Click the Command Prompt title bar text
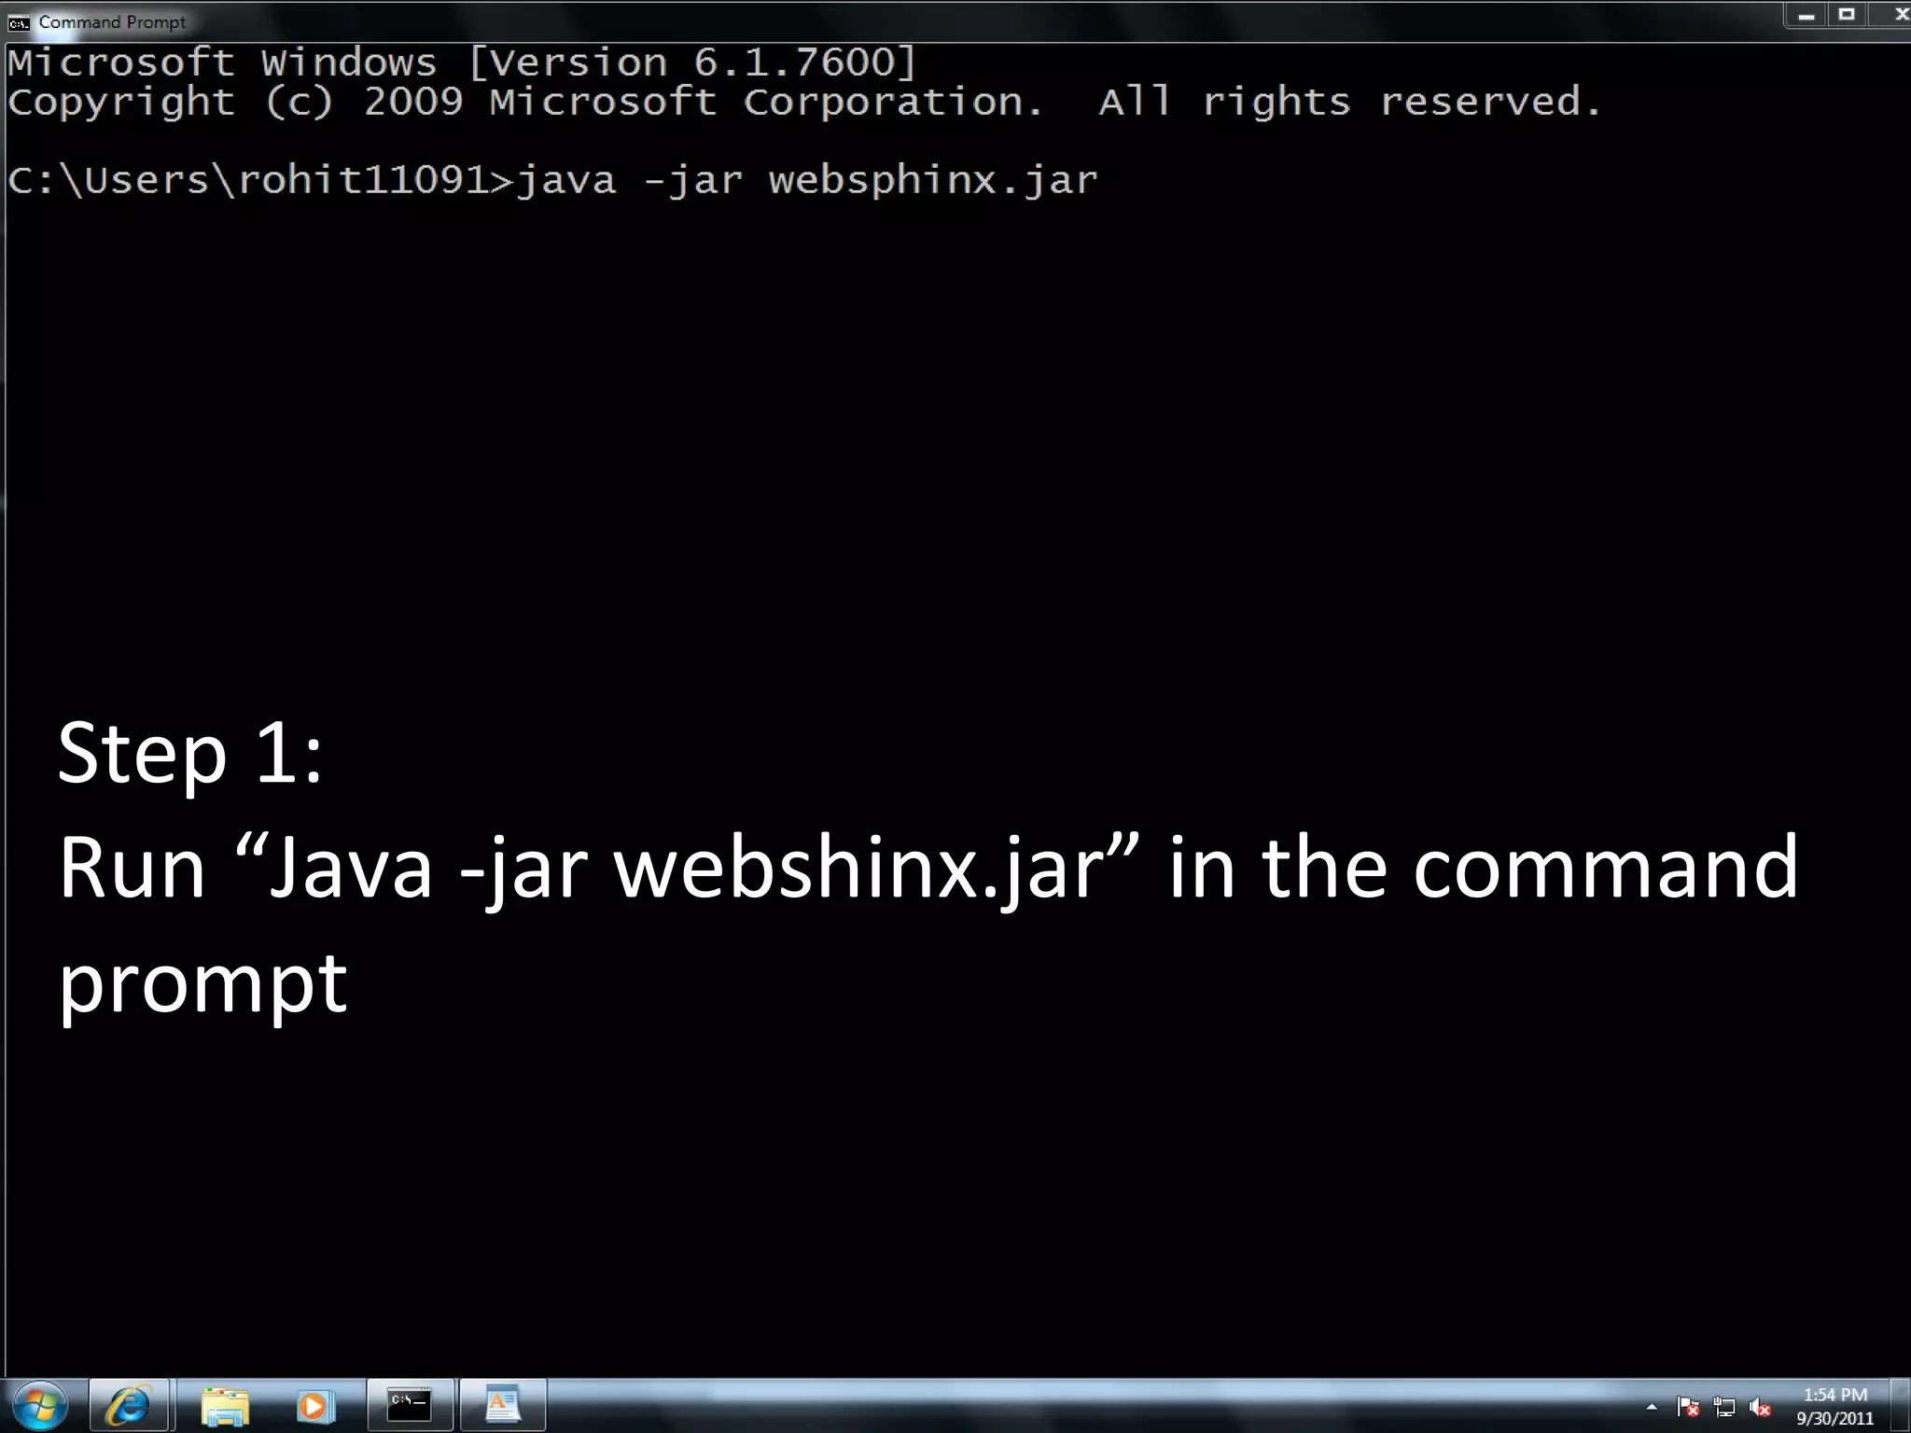Viewport: 1911px width, 1433px height. pos(112,22)
